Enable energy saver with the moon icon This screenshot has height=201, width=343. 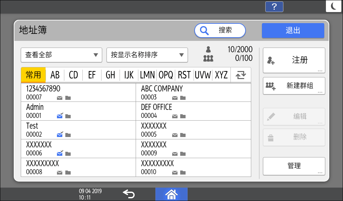click(334, 6)
